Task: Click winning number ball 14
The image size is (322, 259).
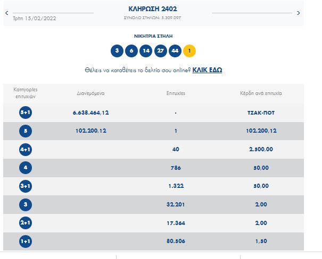Action: pyautogui.click(x=146, y=51)
